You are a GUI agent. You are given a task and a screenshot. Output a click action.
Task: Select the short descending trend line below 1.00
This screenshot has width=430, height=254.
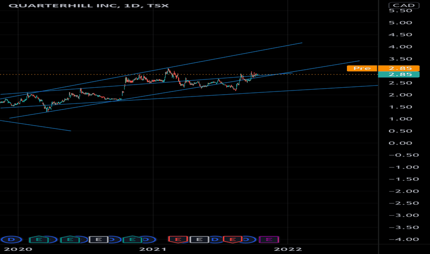36,126
